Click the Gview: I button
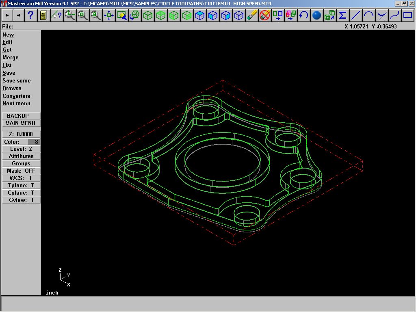Image resolution: width=416 pixels, height=312 pixels. [21, 200]
